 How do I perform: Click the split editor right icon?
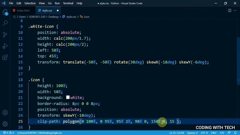[x=229, y=10]
